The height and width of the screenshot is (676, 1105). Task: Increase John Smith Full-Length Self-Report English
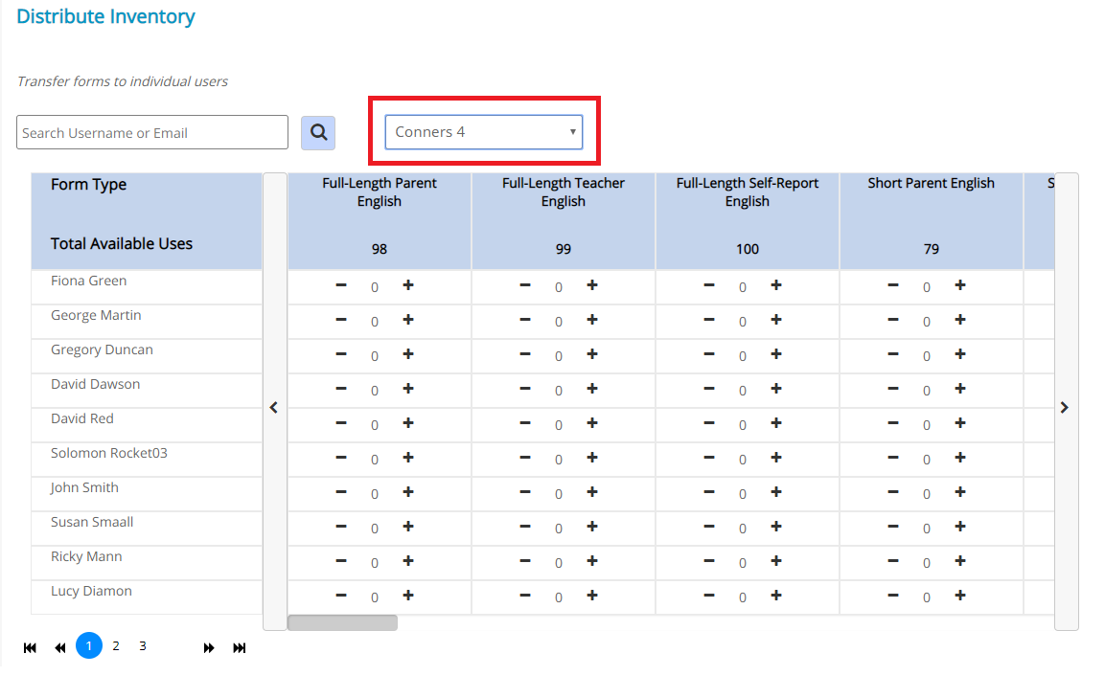[x=776, y=492]
